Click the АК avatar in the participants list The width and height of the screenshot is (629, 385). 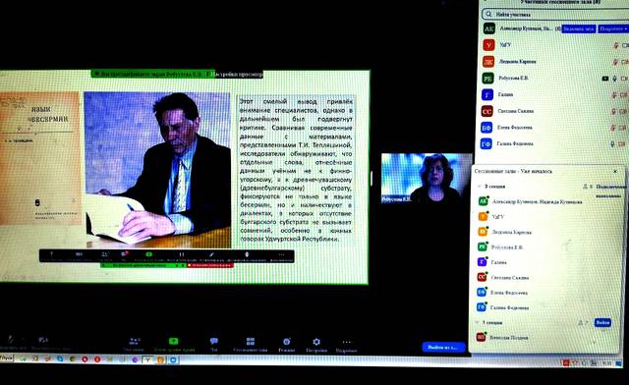(x=488, y=28)
